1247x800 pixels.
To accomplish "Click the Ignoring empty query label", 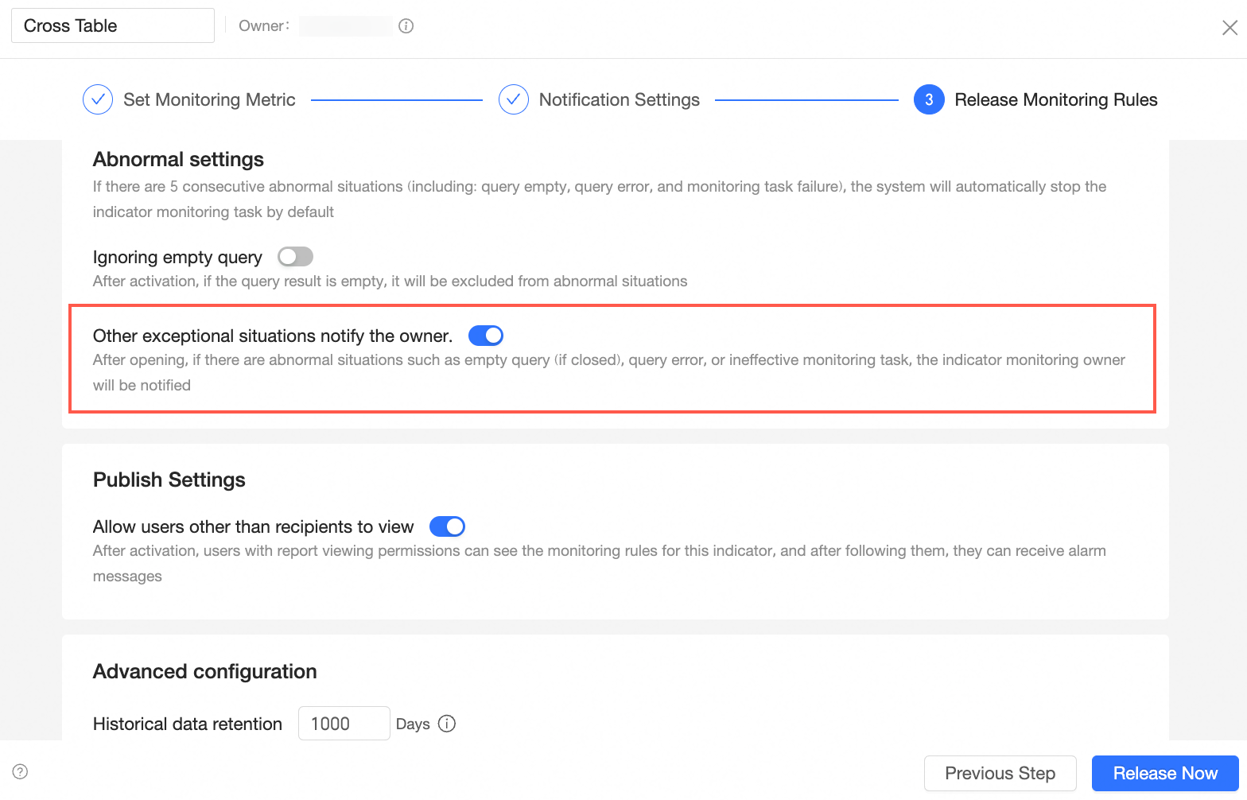I will click(x=177, y=257).
